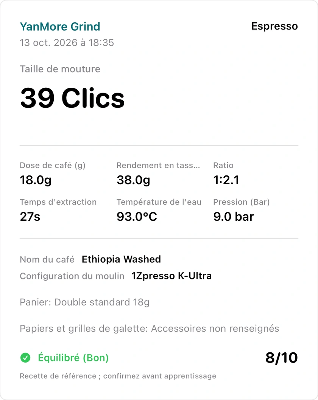This screenshot has height=400, width=318.
Task: Select the 9.0 bar pressure value
Action: (x=234, y=217)
